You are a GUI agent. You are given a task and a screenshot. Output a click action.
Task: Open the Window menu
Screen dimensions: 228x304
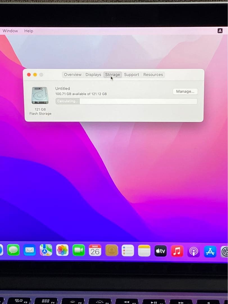[10, 31]
